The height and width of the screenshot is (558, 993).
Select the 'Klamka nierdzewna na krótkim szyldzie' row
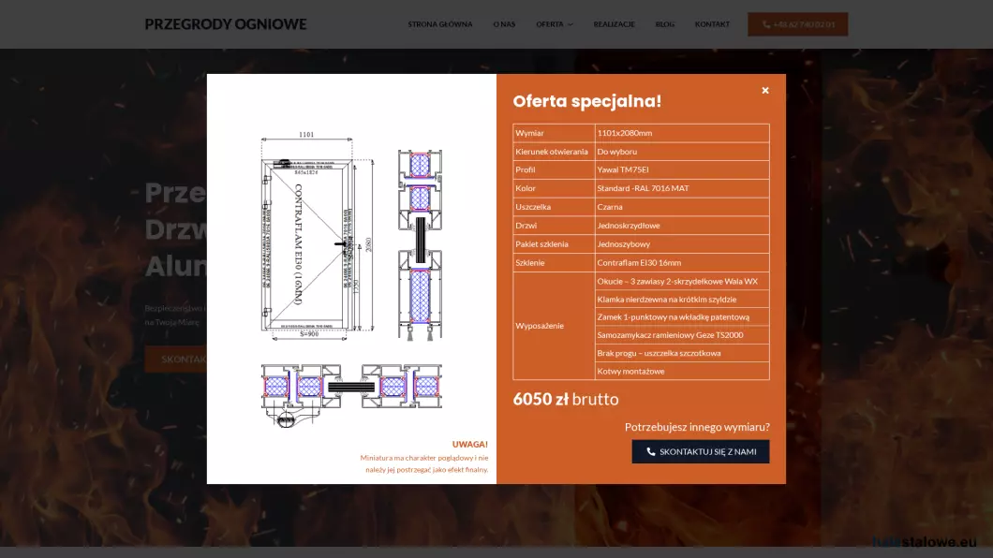pos(682,300)
